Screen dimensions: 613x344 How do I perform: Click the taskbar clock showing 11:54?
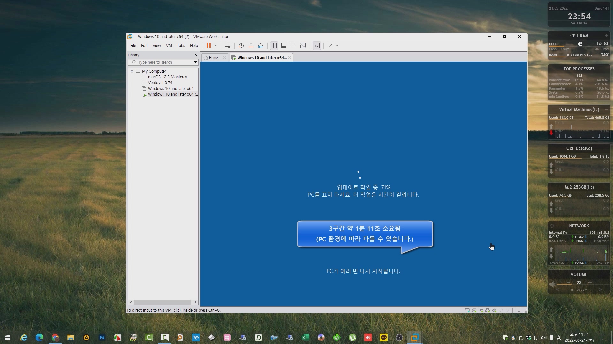[x=579, y=338]
